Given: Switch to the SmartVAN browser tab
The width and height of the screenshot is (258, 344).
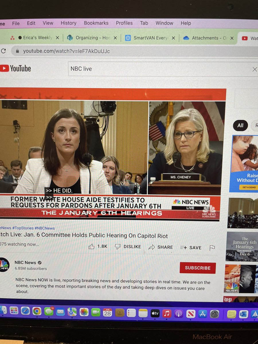Looking at the screenshot, I should point(150,38).
